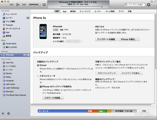This screenshot has width=157, height=120.
Task: Click the 同期 sync button
Action: pyautogui.click(x=144, y=111)
